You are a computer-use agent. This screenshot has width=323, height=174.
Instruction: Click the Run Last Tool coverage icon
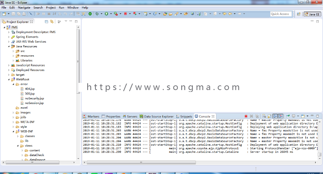tap(116, 14)
